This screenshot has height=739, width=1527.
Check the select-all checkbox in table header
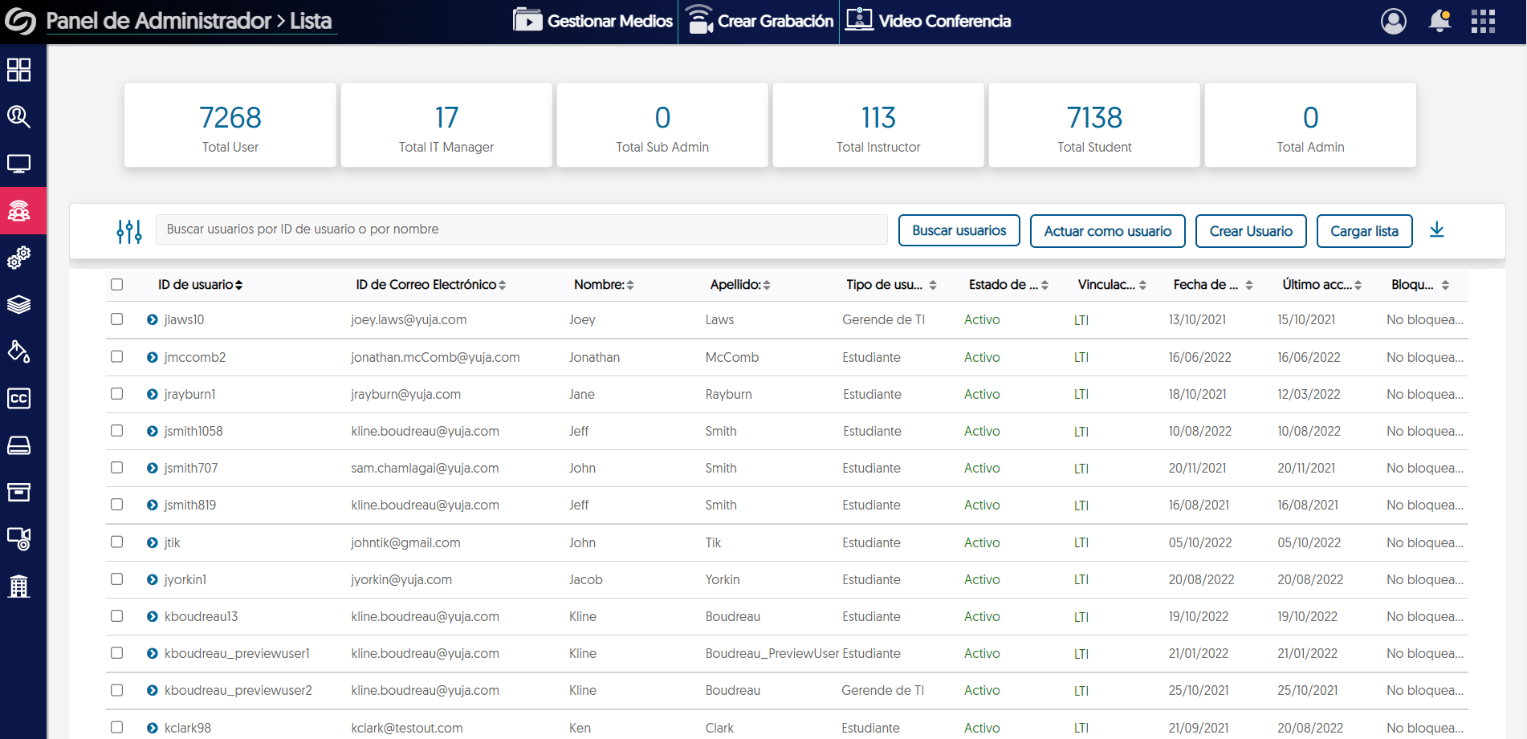tap(117, 285)
